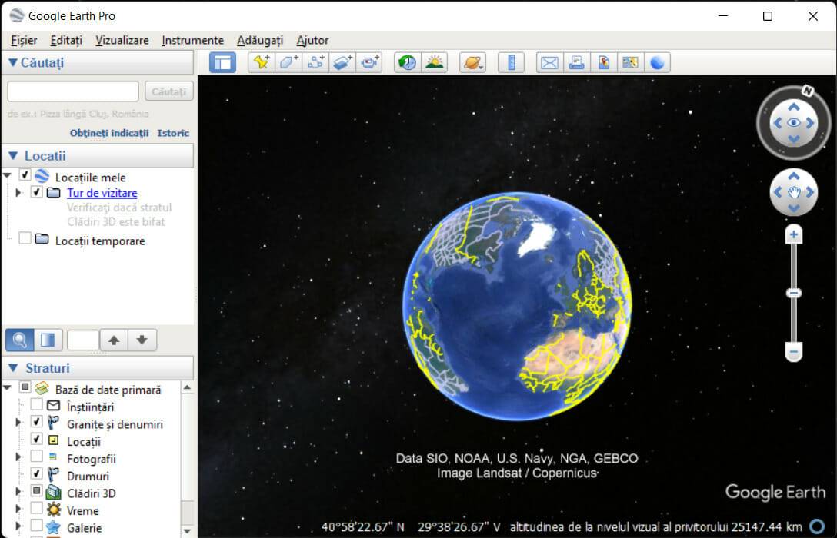This screenshot has width=837, height=538.
Task: Show historical imagery
Action: 407,62
